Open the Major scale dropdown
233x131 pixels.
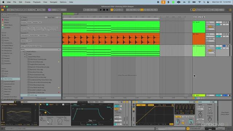(x=62, y=10)
